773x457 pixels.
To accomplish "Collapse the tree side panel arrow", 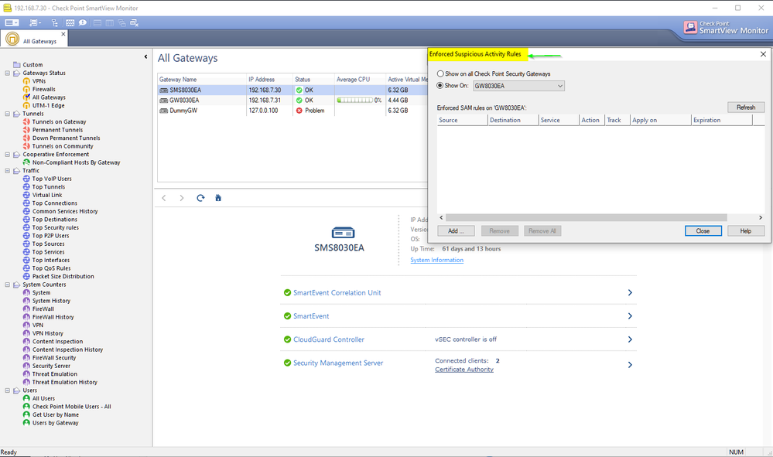I will pos(145,56).
